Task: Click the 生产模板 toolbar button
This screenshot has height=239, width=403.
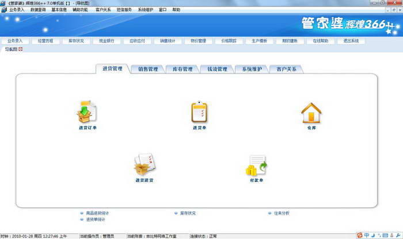Action: 260,41
